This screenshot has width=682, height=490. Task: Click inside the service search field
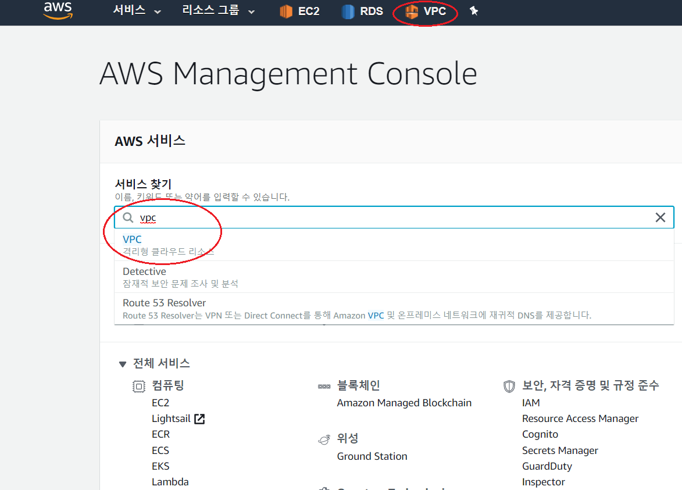pyautogui.click(x=394, y=217)
